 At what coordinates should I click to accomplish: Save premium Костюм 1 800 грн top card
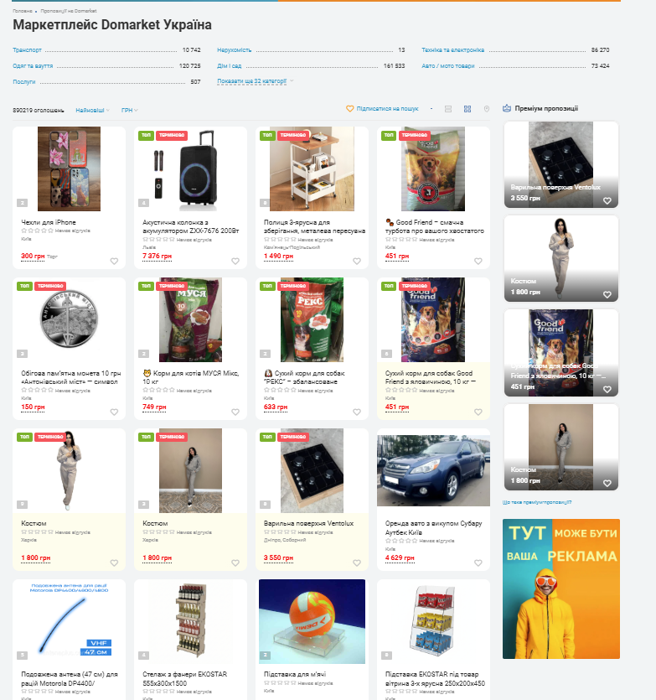pyautogui.click(x=607, y=294)
